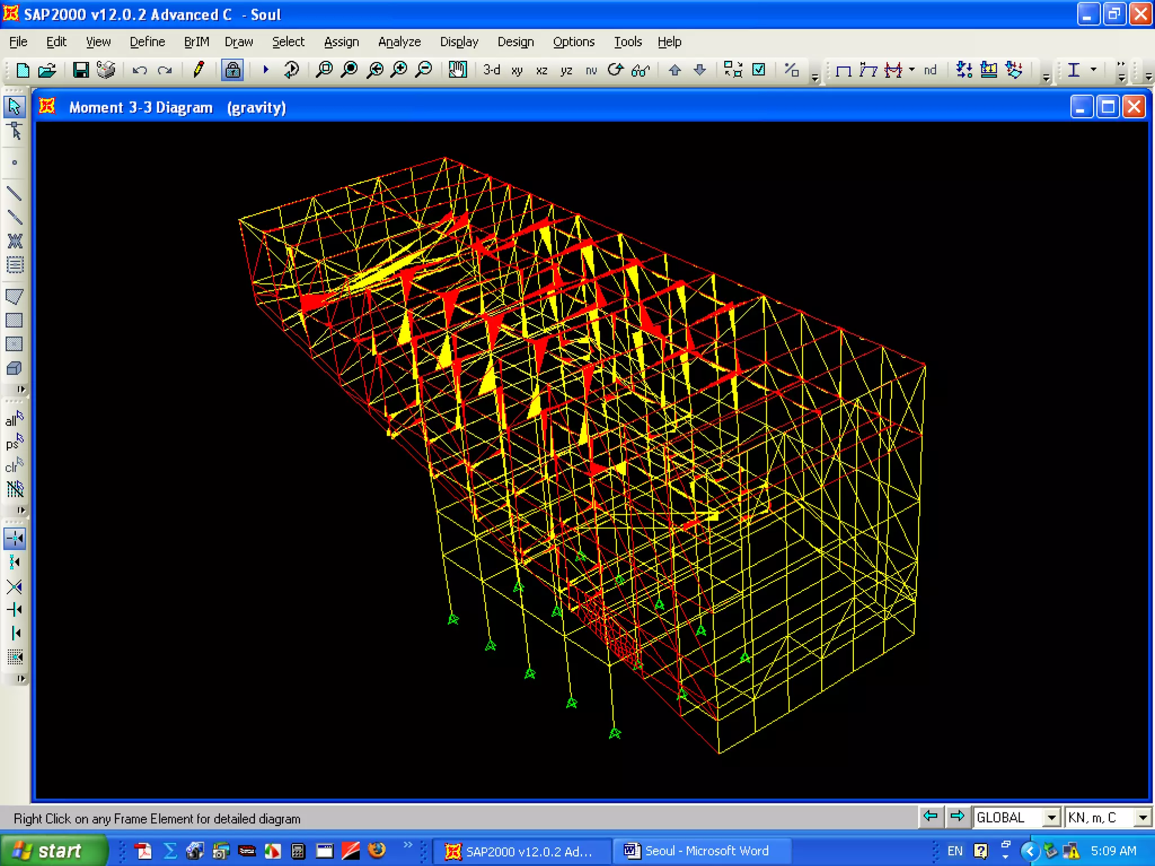This screenshot has height=866, width=1155.
Task: Open the KN, m, C units dropdown
Action: tap(1142, 818)
